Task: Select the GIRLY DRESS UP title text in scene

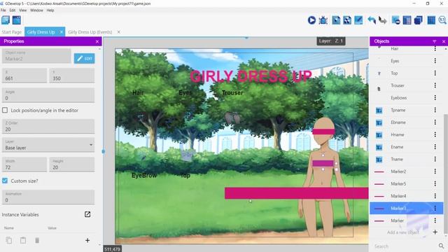Action: (x=251, y=76)
